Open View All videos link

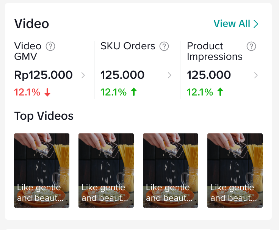[x=236, y=24]
